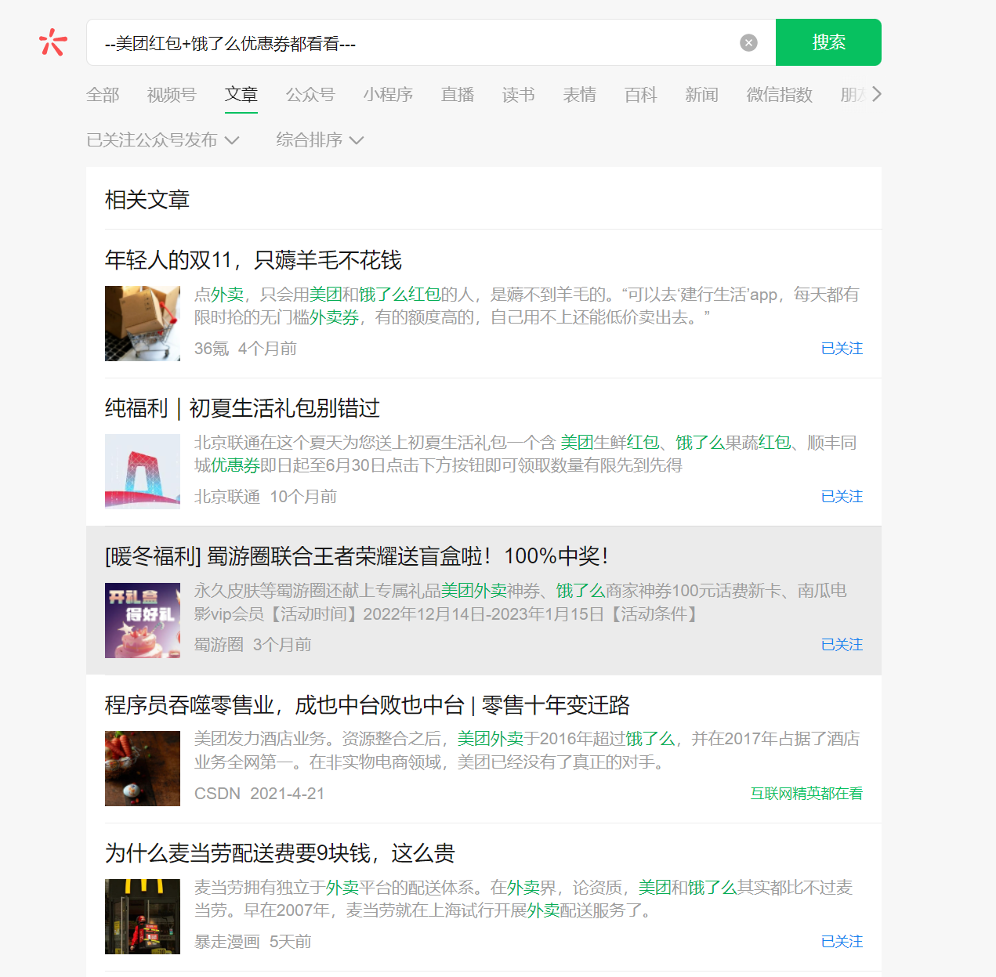996x977 pixels.
Task: Switch to the 视频号 tab
Action: click(x=172, y=95)
